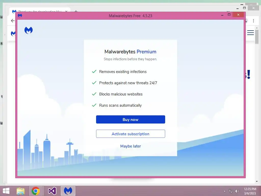The height and width of the screenshot is (196, 261).
Task: Click Malwarebytes title bar icon
Action: coord(20,16)
